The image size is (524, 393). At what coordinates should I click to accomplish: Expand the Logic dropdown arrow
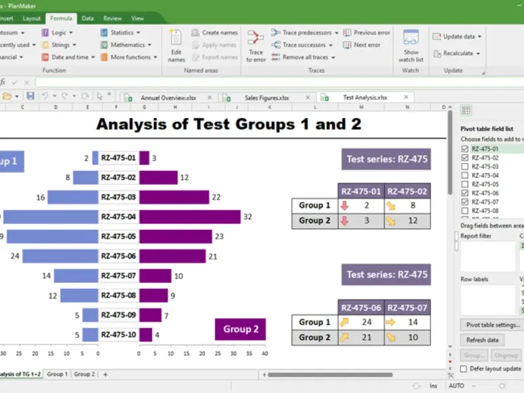(71, 33)
